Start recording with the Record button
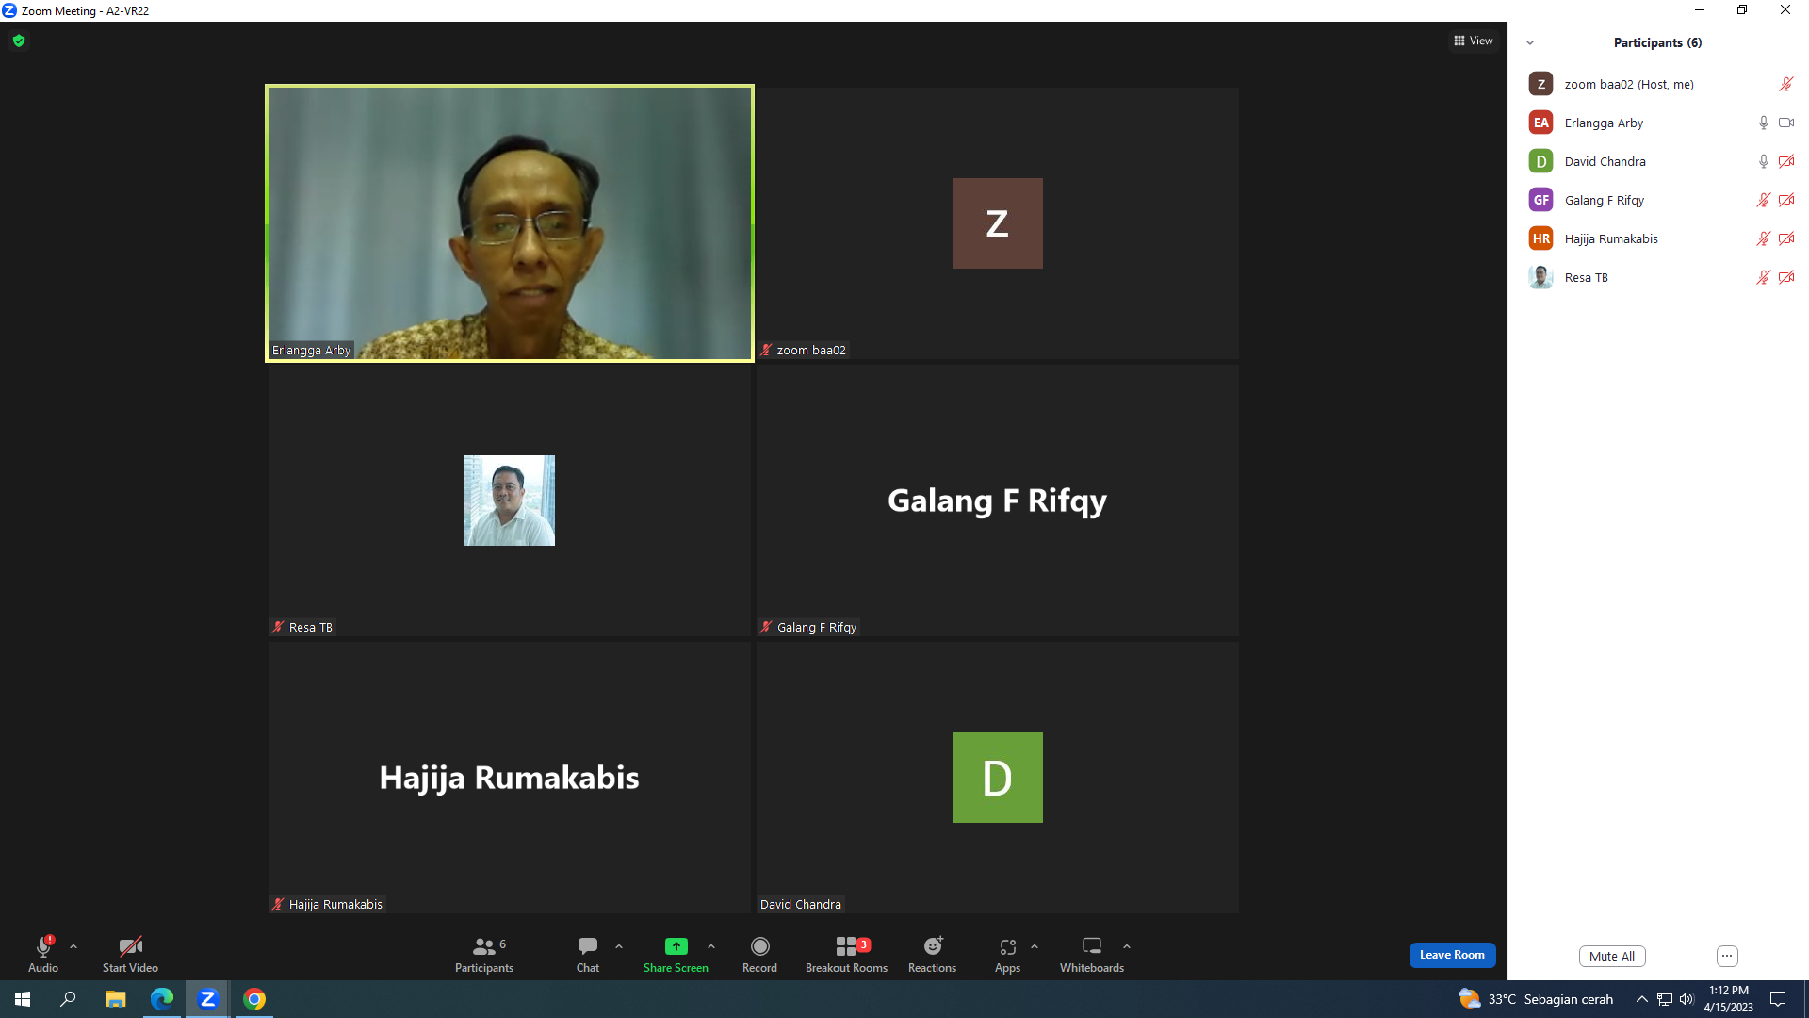This screenshot has height=1018, width=1809. click(x=759, y=954)
